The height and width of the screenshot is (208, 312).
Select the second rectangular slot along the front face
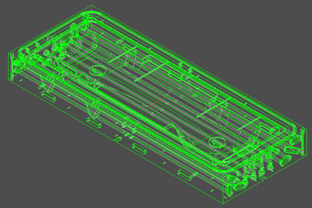coord(94,123)
